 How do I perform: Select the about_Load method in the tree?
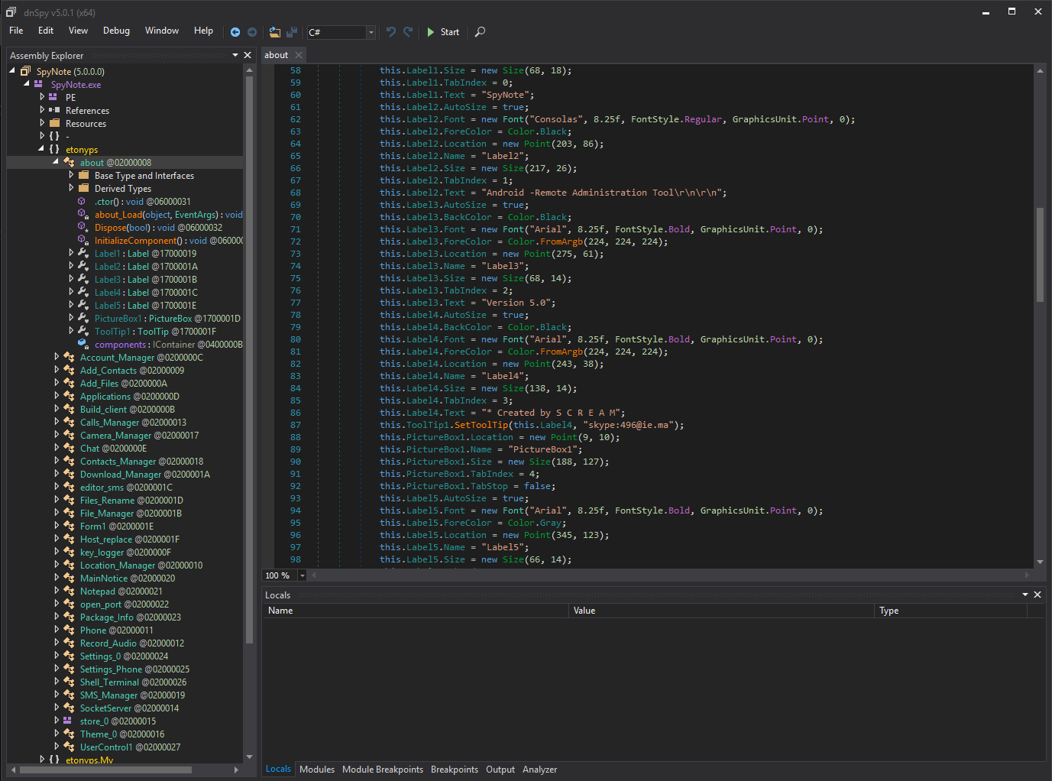pyautogui.click(x=169, y=214)
